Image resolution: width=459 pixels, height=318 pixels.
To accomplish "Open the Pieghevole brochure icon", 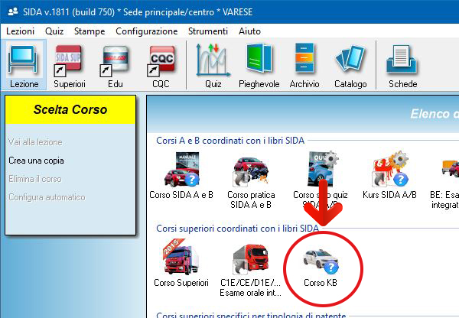I will point(259,65).
